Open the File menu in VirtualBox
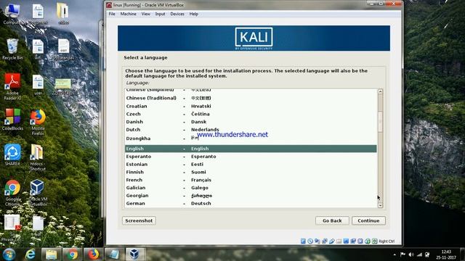Viewport: 465px width, 261px height. click(112, 14)
